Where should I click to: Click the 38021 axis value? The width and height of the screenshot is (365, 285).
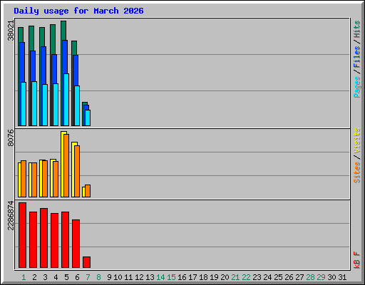click(11, 31)
